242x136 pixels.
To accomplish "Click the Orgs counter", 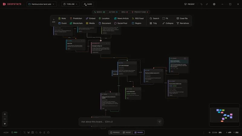I will click(124, 12).
